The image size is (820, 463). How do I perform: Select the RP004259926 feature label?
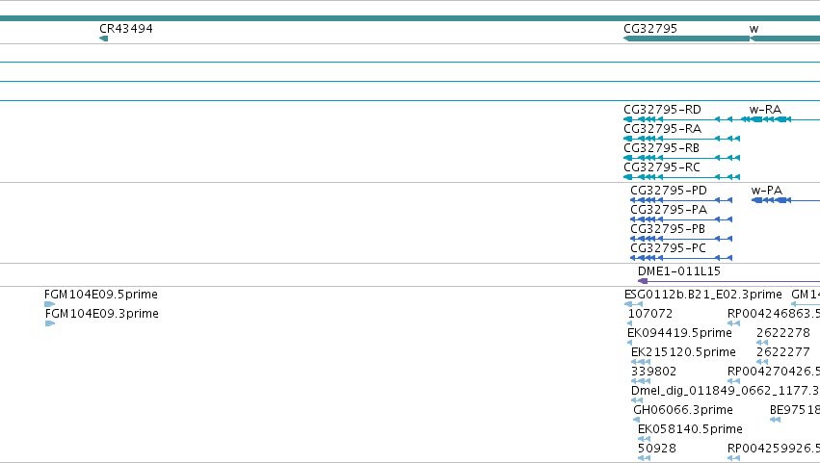774,449
